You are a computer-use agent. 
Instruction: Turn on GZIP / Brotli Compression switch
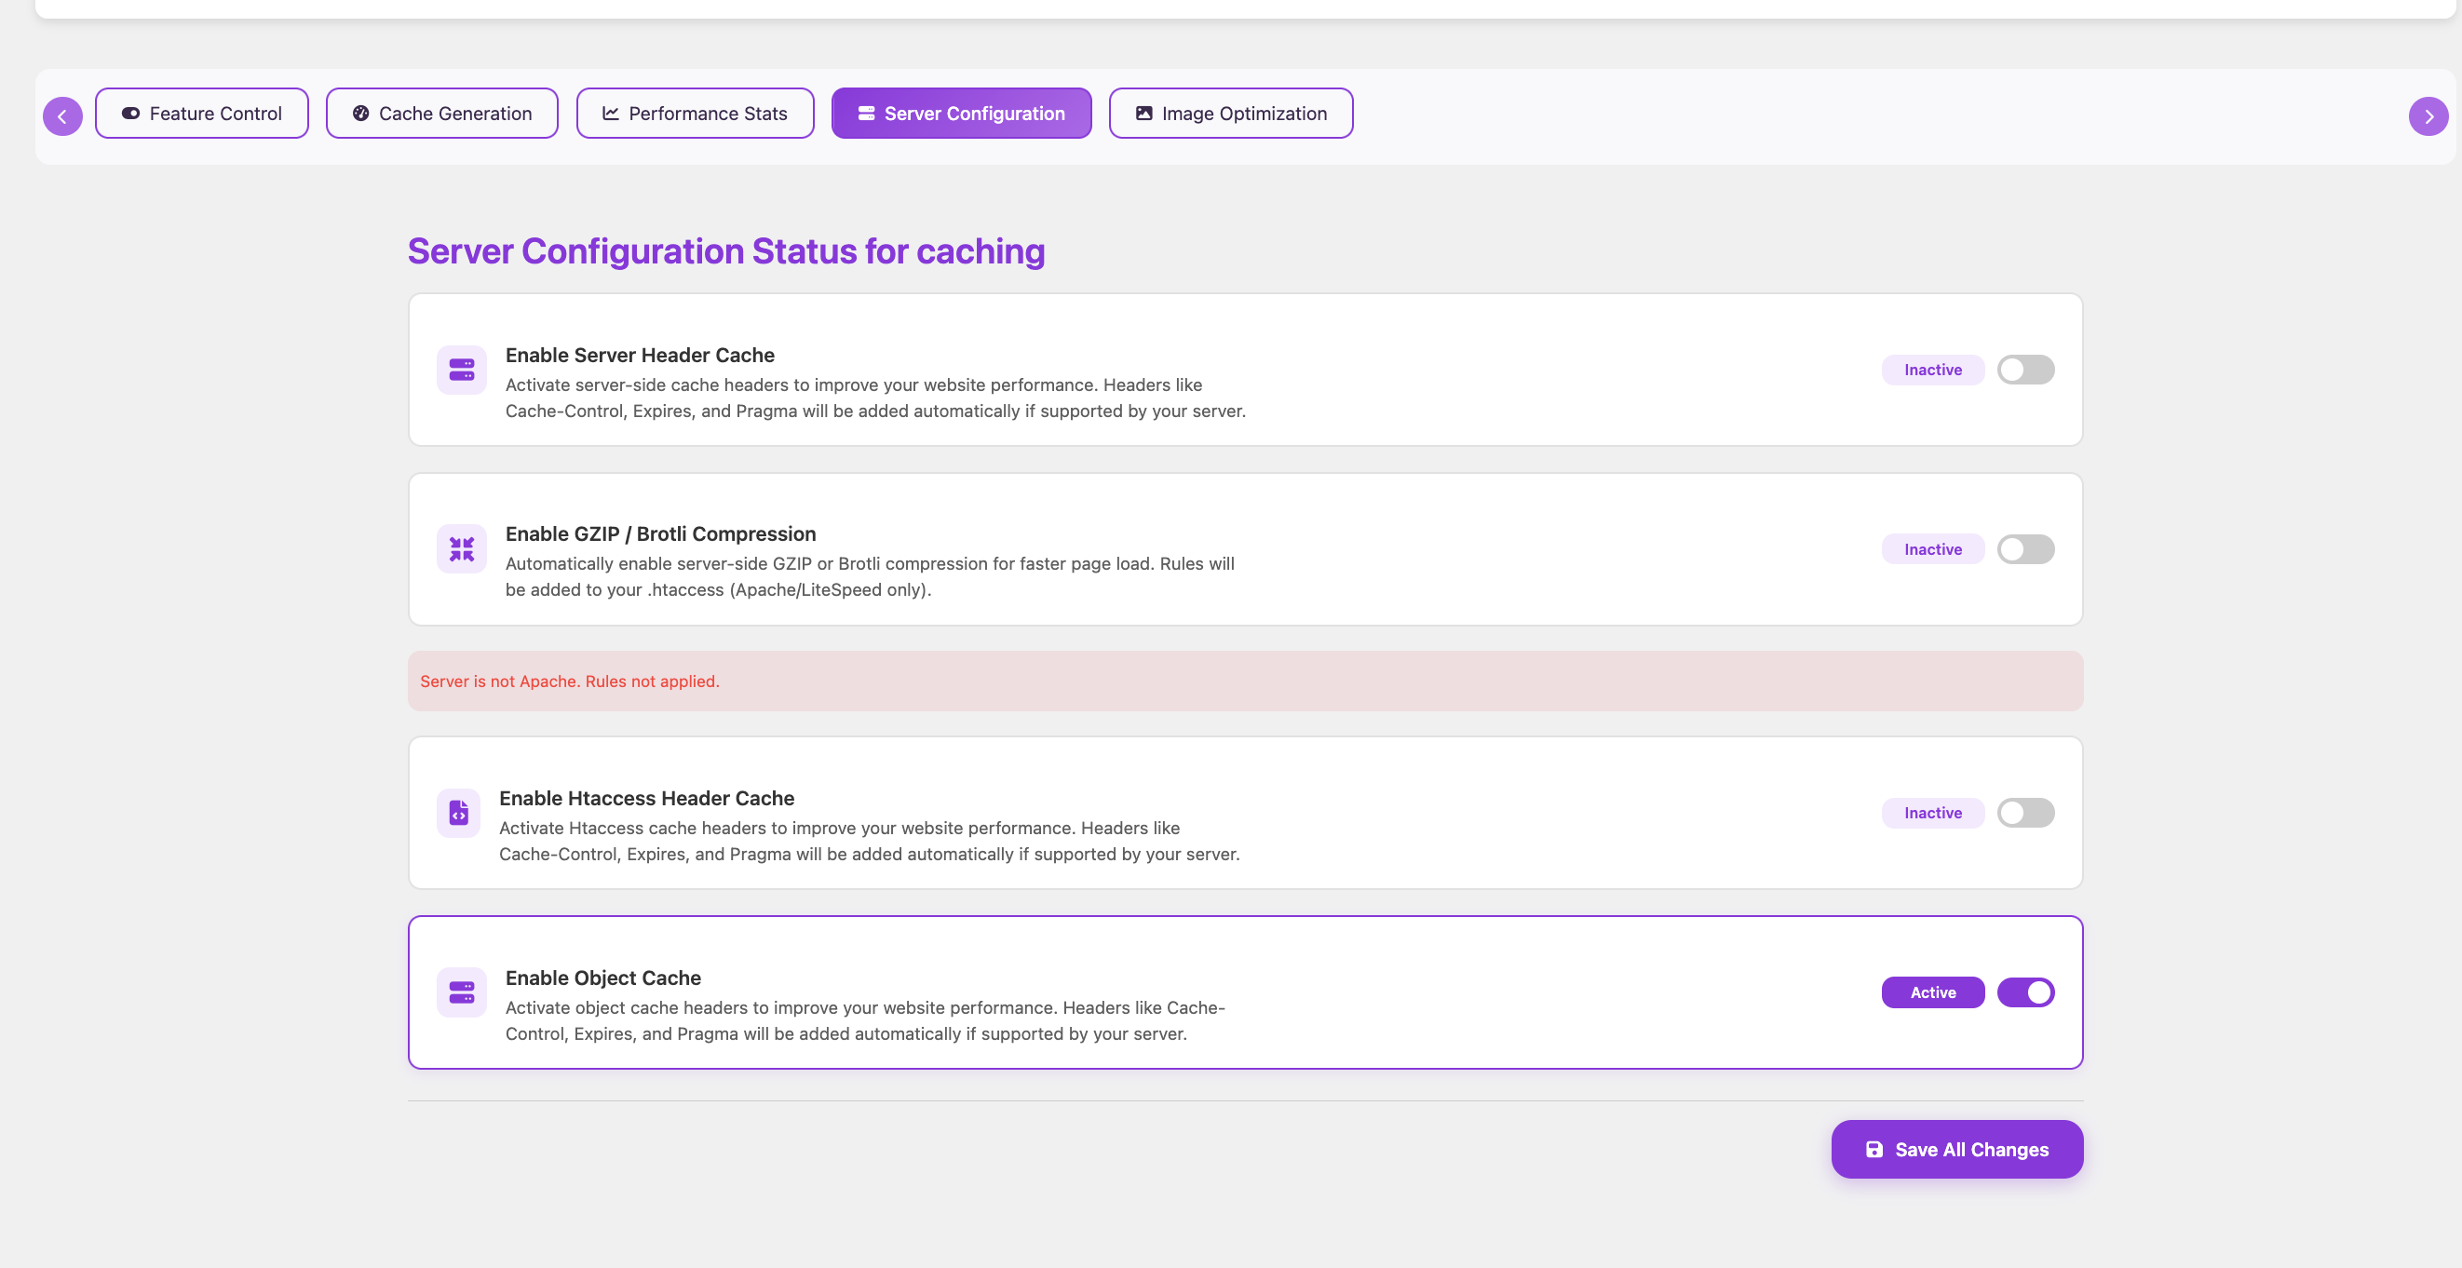2025,549
